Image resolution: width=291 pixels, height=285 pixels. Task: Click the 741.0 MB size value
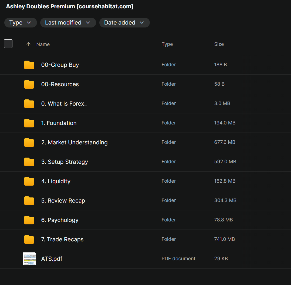coord(225,239)
